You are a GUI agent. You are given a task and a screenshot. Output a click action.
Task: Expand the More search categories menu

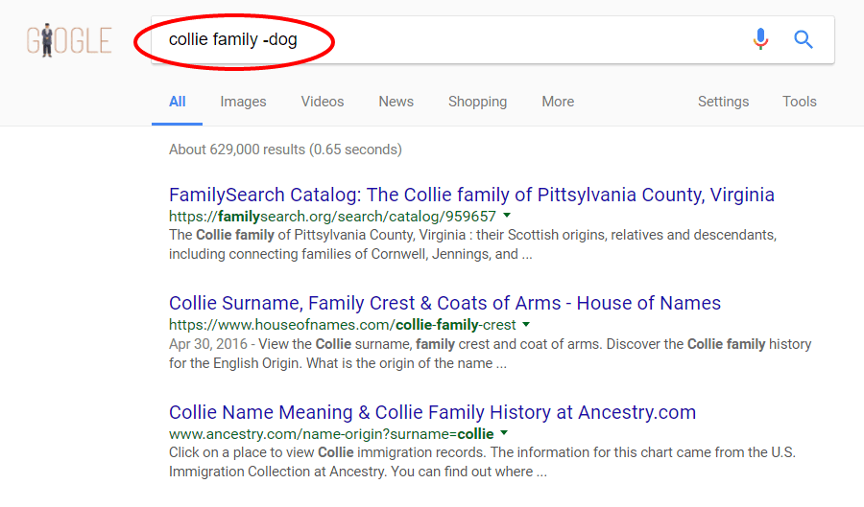(x=558, y=102)
